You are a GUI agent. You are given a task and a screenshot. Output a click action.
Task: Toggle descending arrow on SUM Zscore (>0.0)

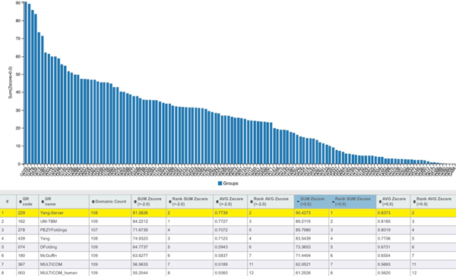tap(298, 202)
